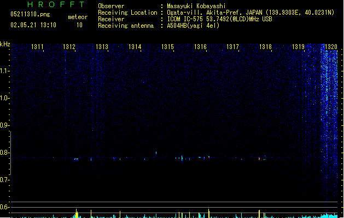Click the 1.0 kHz frequency label
This screenshot has width=344, height=218.
click(4, 98)
